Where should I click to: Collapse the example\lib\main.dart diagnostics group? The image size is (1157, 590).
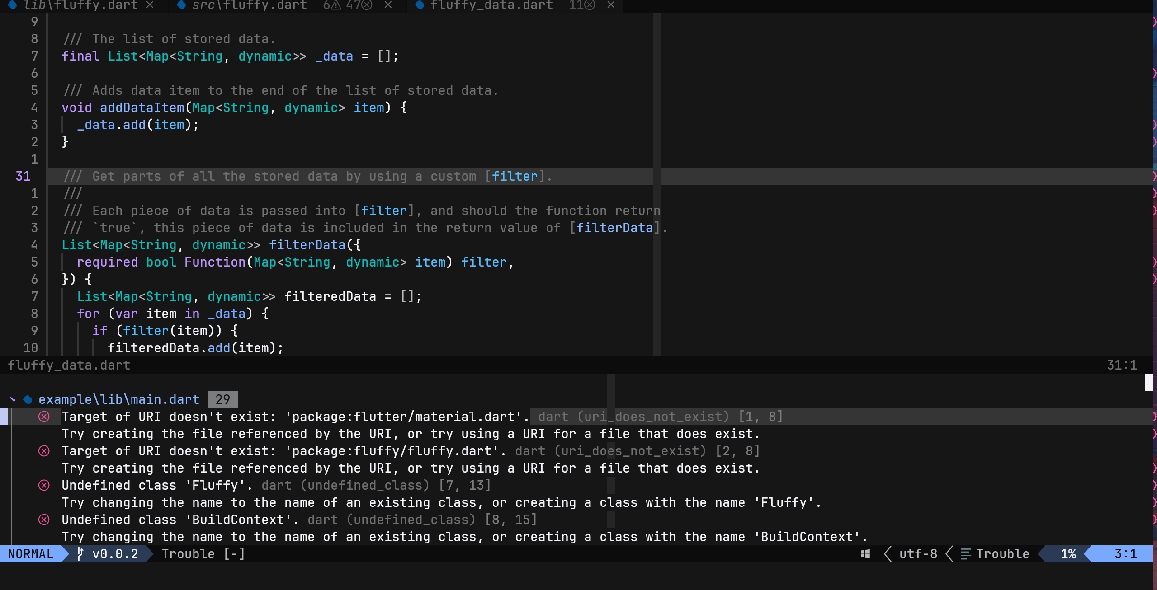13,399
